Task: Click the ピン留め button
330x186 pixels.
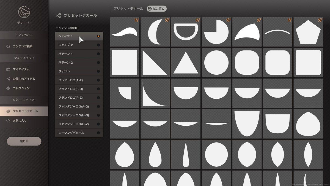Action: (x=156, y=9)
